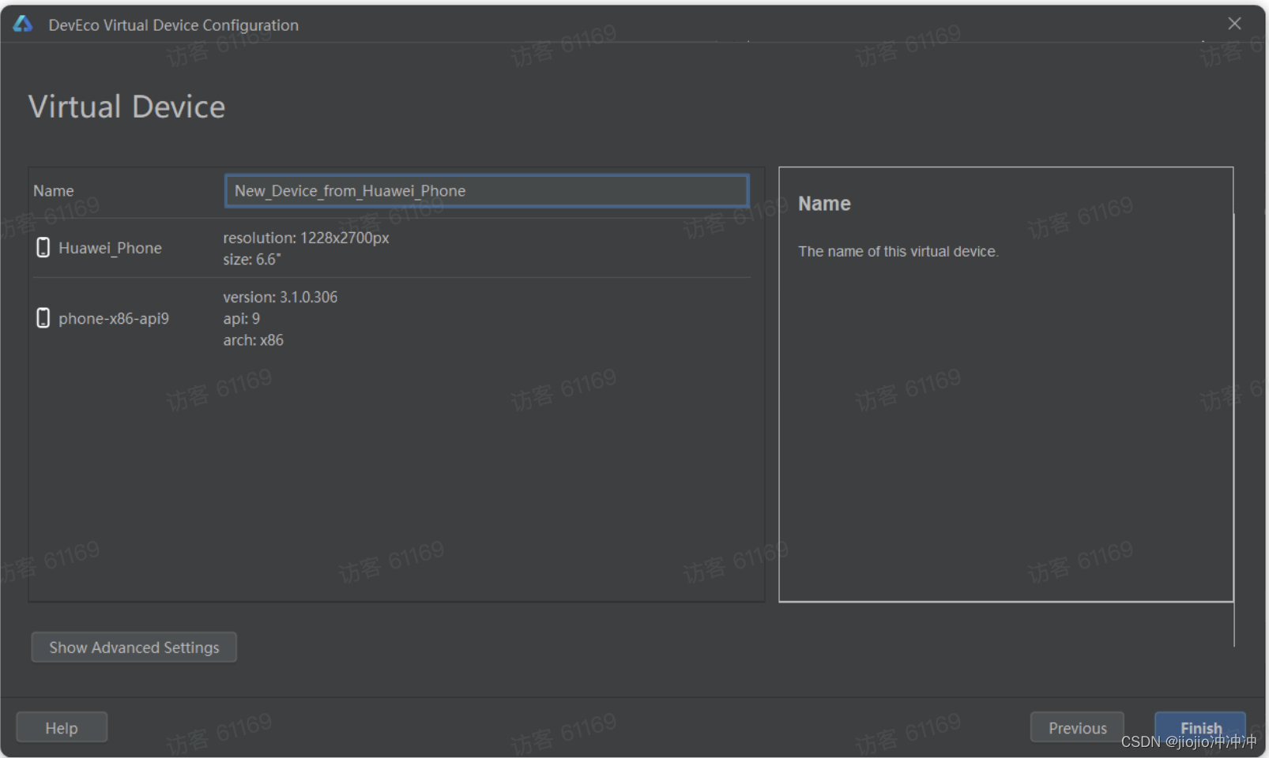Click the Help button
The height and width of the screenshot is (758, 1269).
pyautogui.click(x=62, y=728)
